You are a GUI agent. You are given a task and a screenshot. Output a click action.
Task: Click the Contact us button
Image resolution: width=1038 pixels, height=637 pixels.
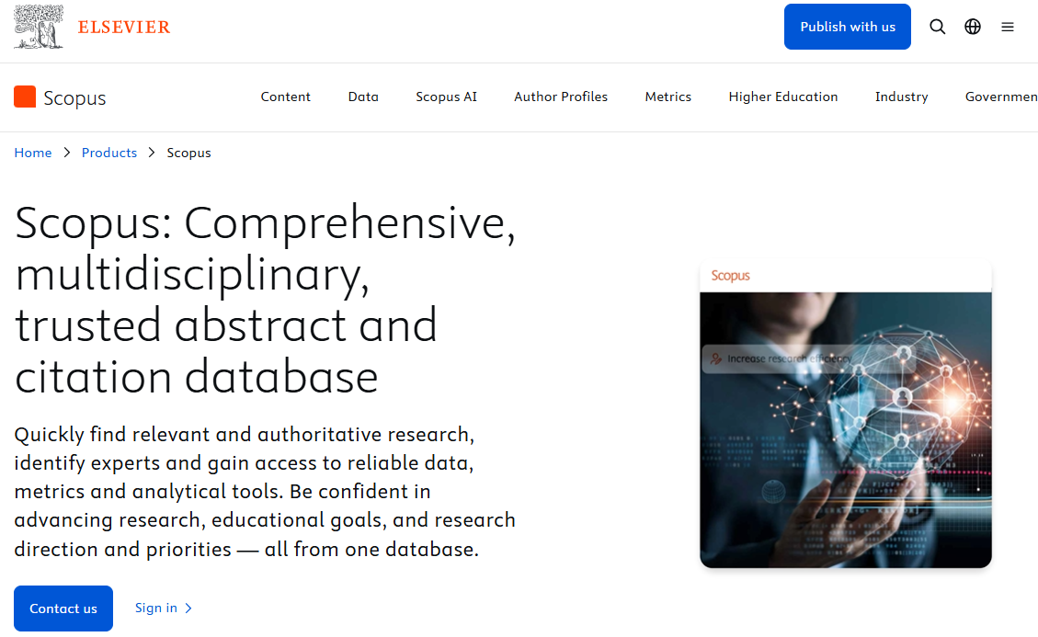click(63, 609)
